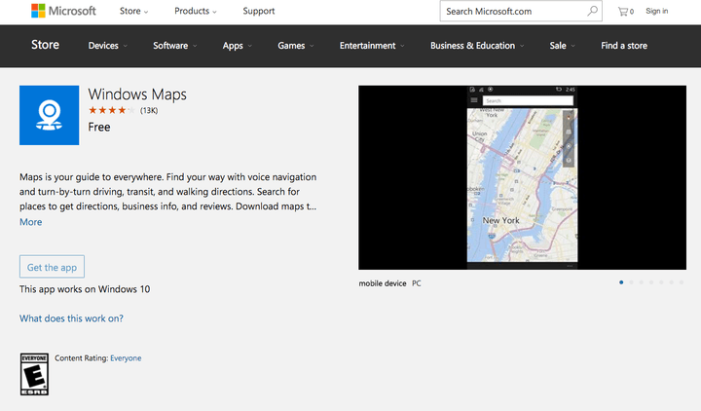Go to Support page

click(x=258, y=11)
